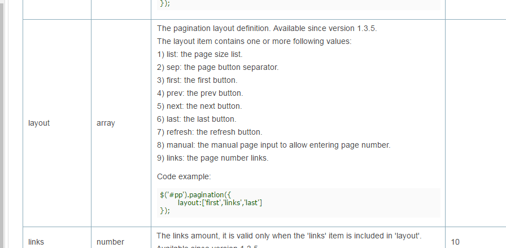This screenshot has height=248, width=506.
Task: Click the 'list: the page size list' line
Action: [200, 54]
